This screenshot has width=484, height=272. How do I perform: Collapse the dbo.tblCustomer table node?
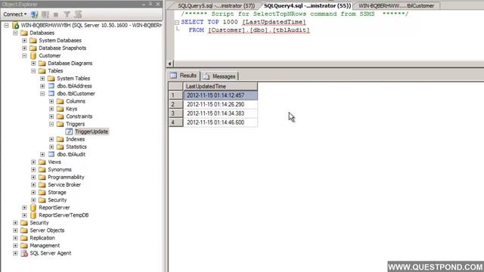tap(42, 94)
